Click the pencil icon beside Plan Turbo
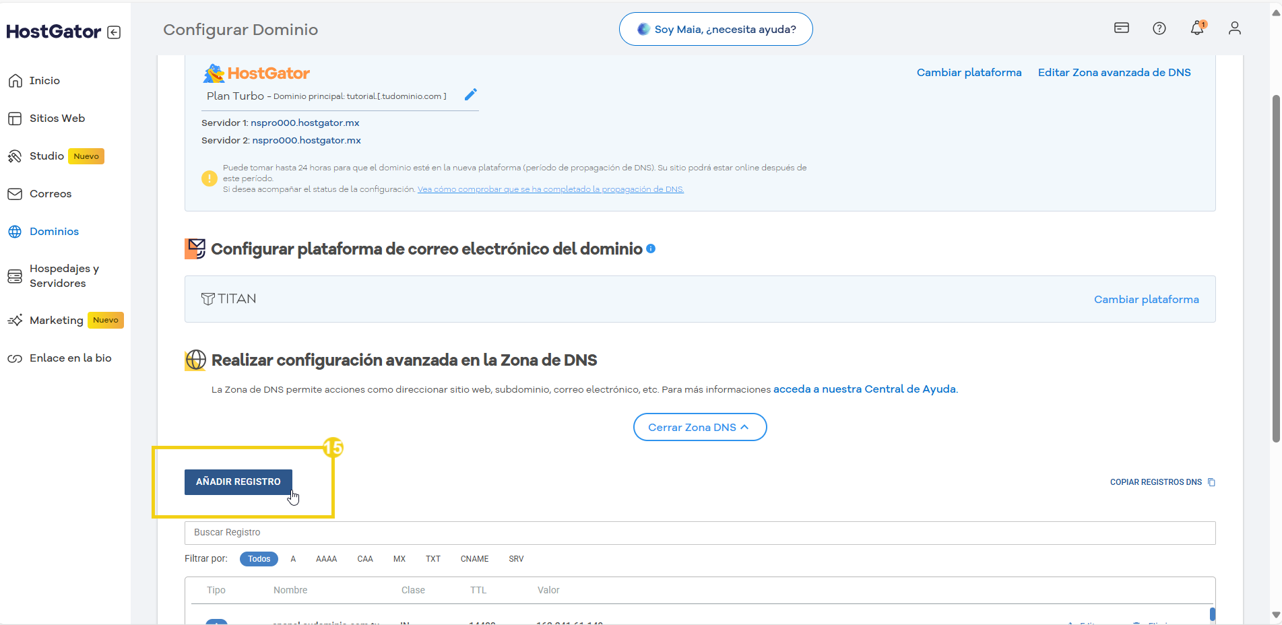This screenshot has height=625, width=1282. (471, 94)
